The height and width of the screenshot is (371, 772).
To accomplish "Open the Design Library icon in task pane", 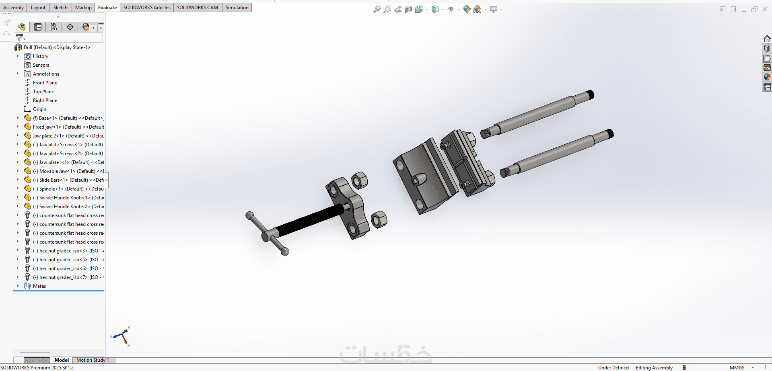I will point(767,48).
